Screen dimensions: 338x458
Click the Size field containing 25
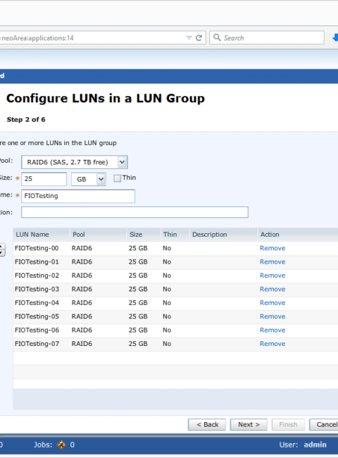pos(44,179)
